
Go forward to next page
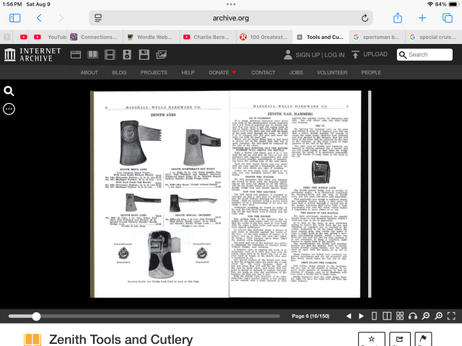(x=61, y=18)
